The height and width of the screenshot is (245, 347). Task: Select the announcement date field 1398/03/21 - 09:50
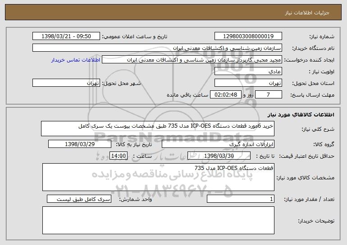[66, 36]
